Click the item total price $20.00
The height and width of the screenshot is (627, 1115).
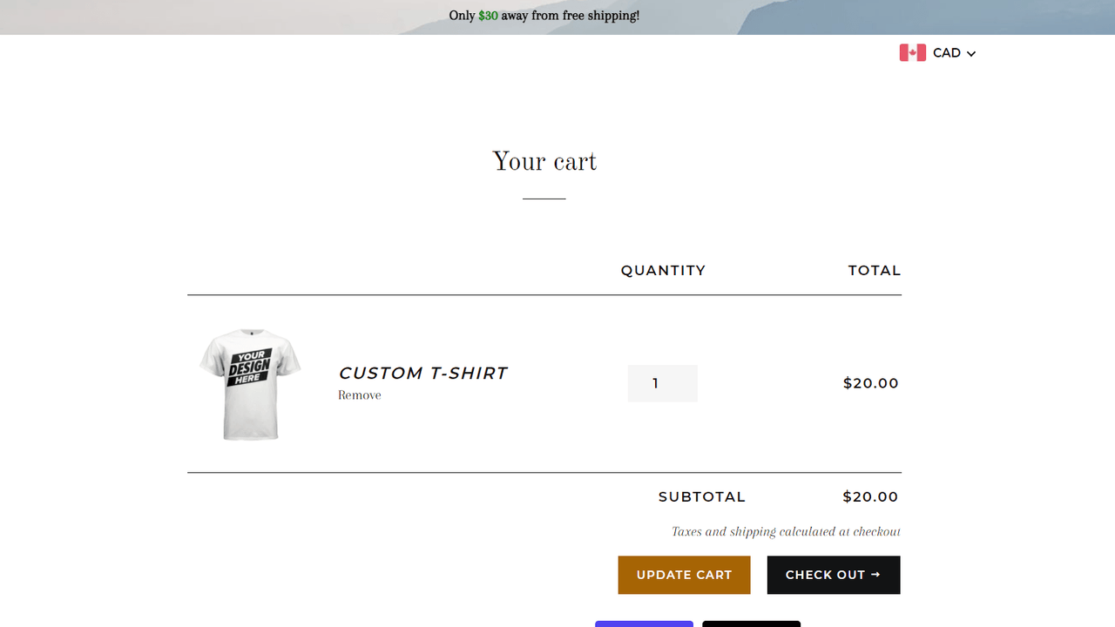tap(870, 383)
